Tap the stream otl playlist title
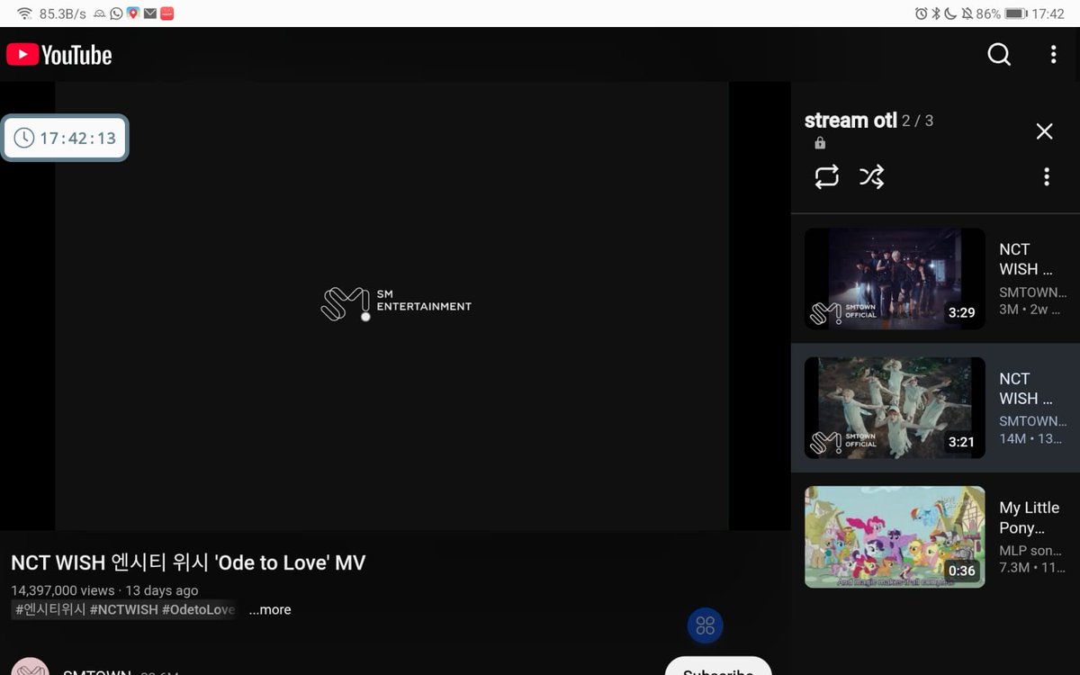This screenshot has width=1080, height=675. [x=850, y=121]
